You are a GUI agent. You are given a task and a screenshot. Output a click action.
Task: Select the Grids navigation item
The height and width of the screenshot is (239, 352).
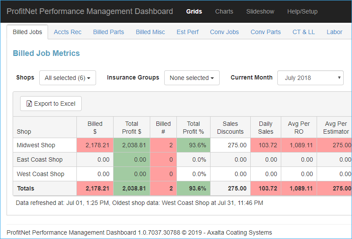pyautogui.click(x=194, y=11)
